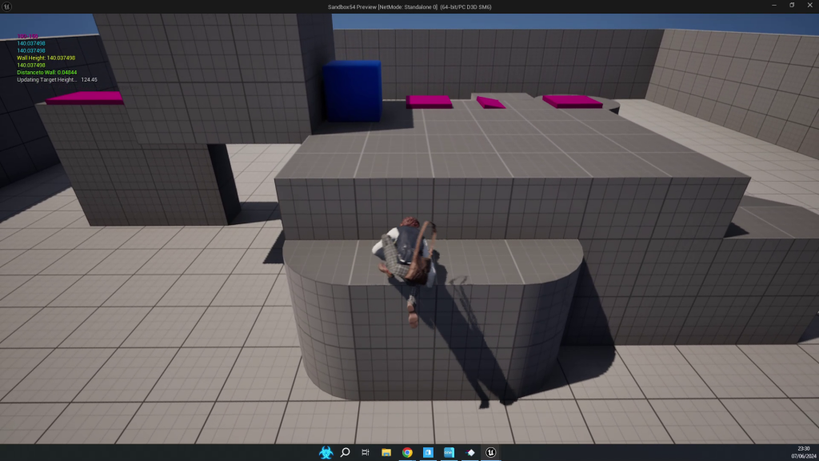Open the biohazard Start button on taskbar
Viewport: 819px width, 461px height.
coord(326,452)
